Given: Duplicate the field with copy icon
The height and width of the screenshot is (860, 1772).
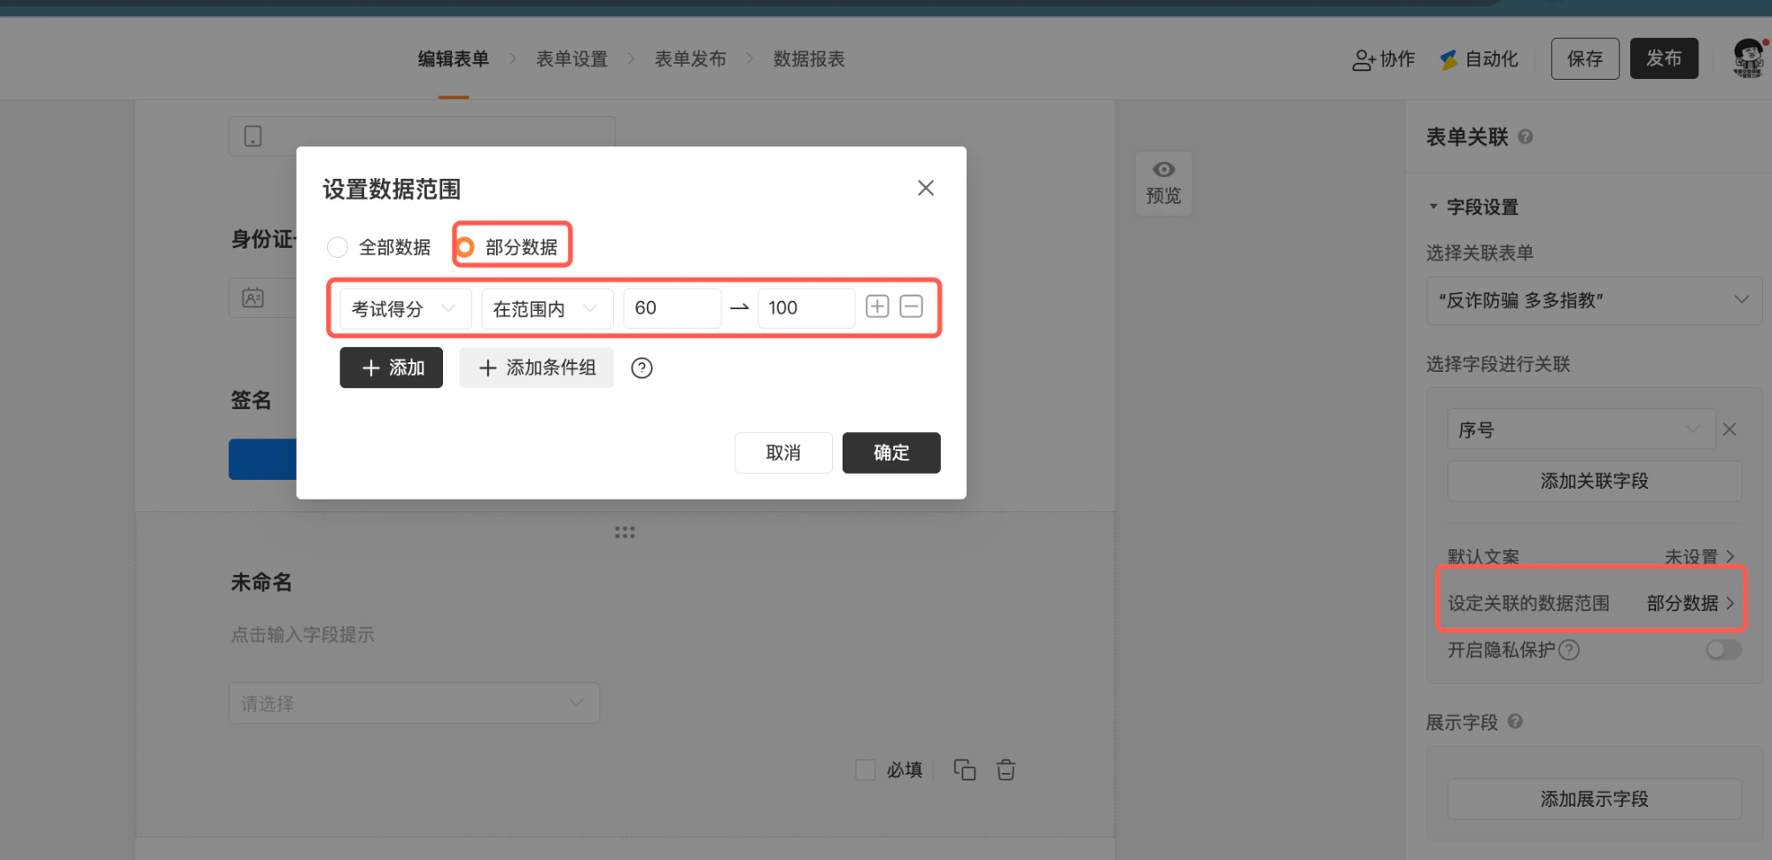Looking at the screenshot, I should (964, 770).
